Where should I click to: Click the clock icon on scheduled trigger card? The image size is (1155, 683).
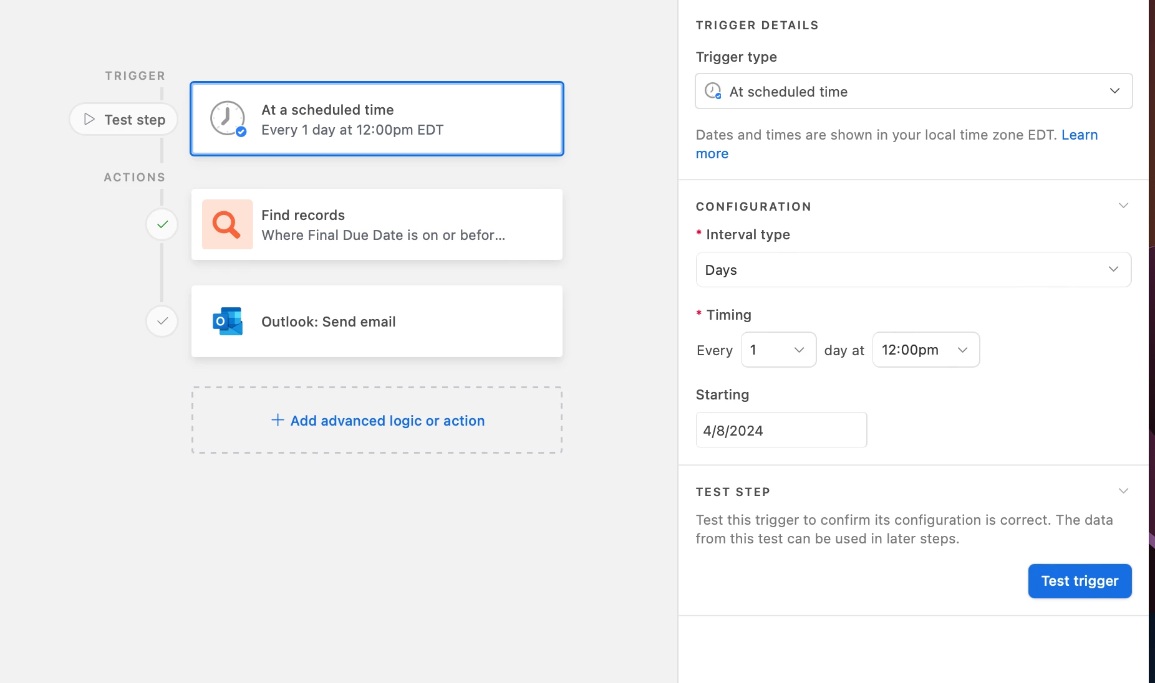(228, 118)
